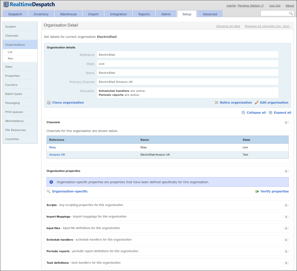Click the State column header in Channels table
This screenshot has height=271, width=297.
pyautogui.click(x=246, y=140)
